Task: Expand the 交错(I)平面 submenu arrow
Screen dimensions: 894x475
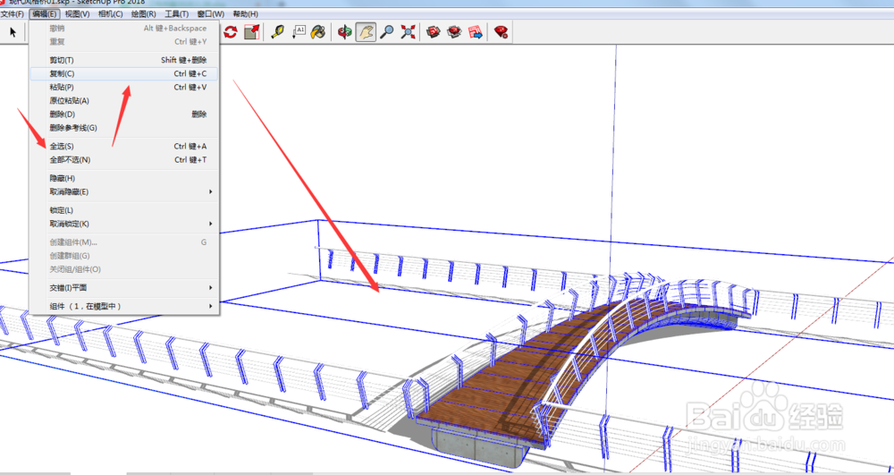Action: 211,288
